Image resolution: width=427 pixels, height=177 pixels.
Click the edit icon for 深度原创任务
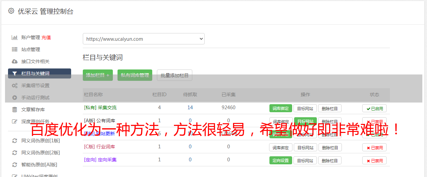[x=15, y=122]
